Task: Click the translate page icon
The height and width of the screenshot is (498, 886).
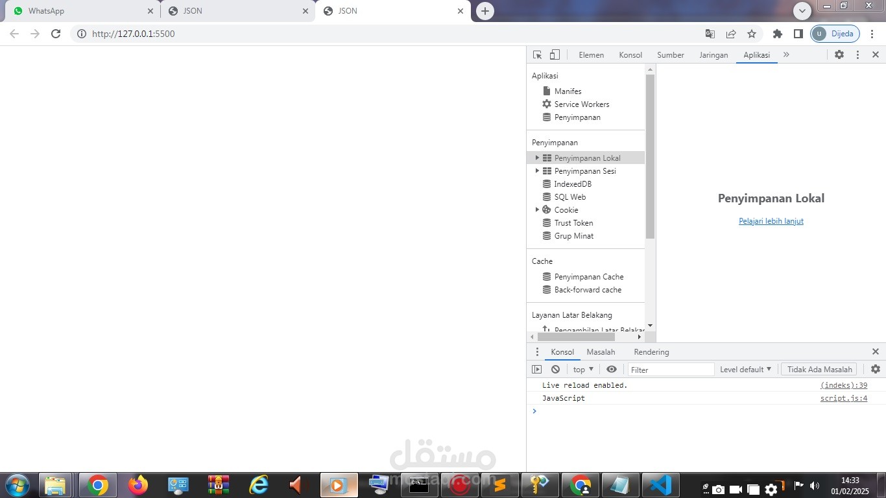Action: tap(710, 34)
